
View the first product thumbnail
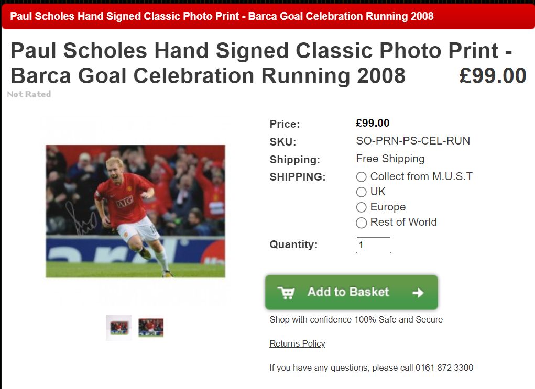coord(119,327)
